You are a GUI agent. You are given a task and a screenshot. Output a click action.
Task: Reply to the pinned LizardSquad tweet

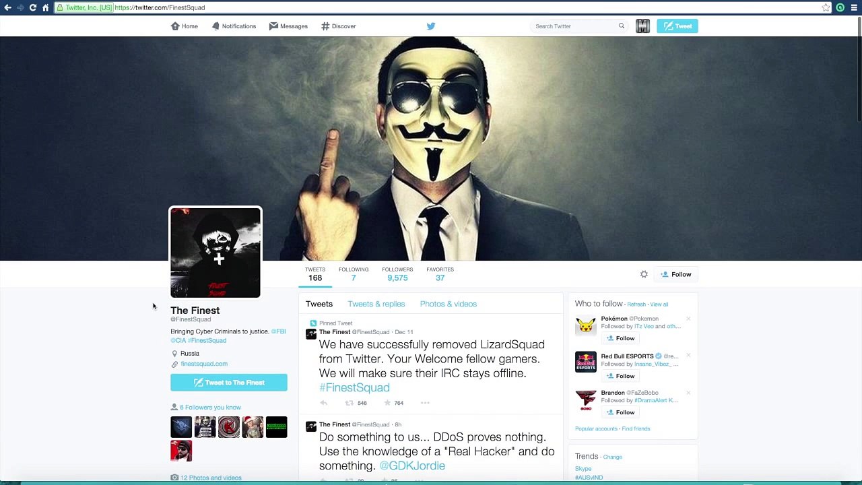324,403
